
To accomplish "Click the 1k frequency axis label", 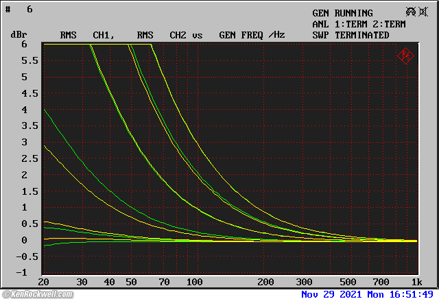I will click(416, 282).
